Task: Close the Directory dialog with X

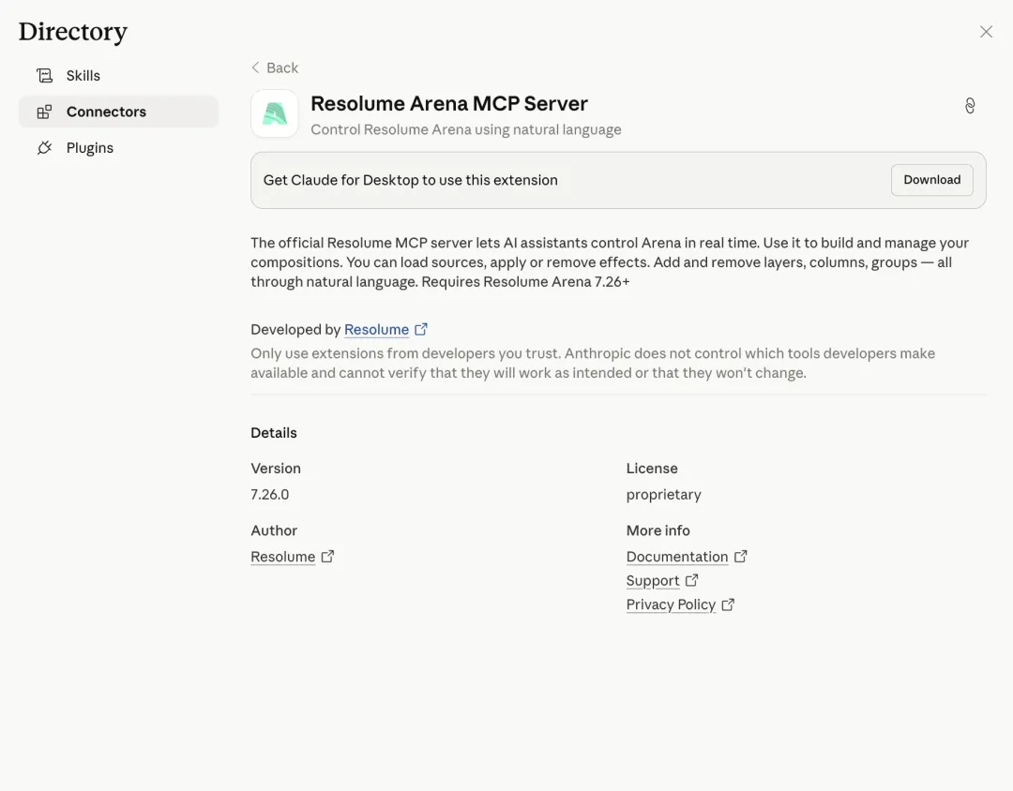Action: click(986, 32)
